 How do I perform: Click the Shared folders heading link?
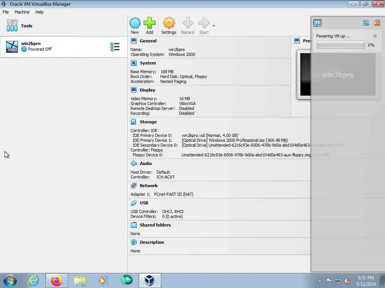pos(155,225)
